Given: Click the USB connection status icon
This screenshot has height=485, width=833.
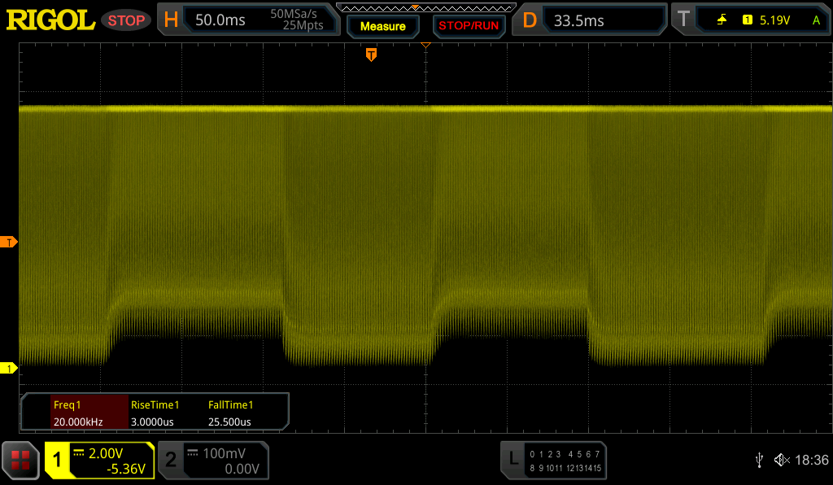Looking at the screenshot, I should point(758,461).
